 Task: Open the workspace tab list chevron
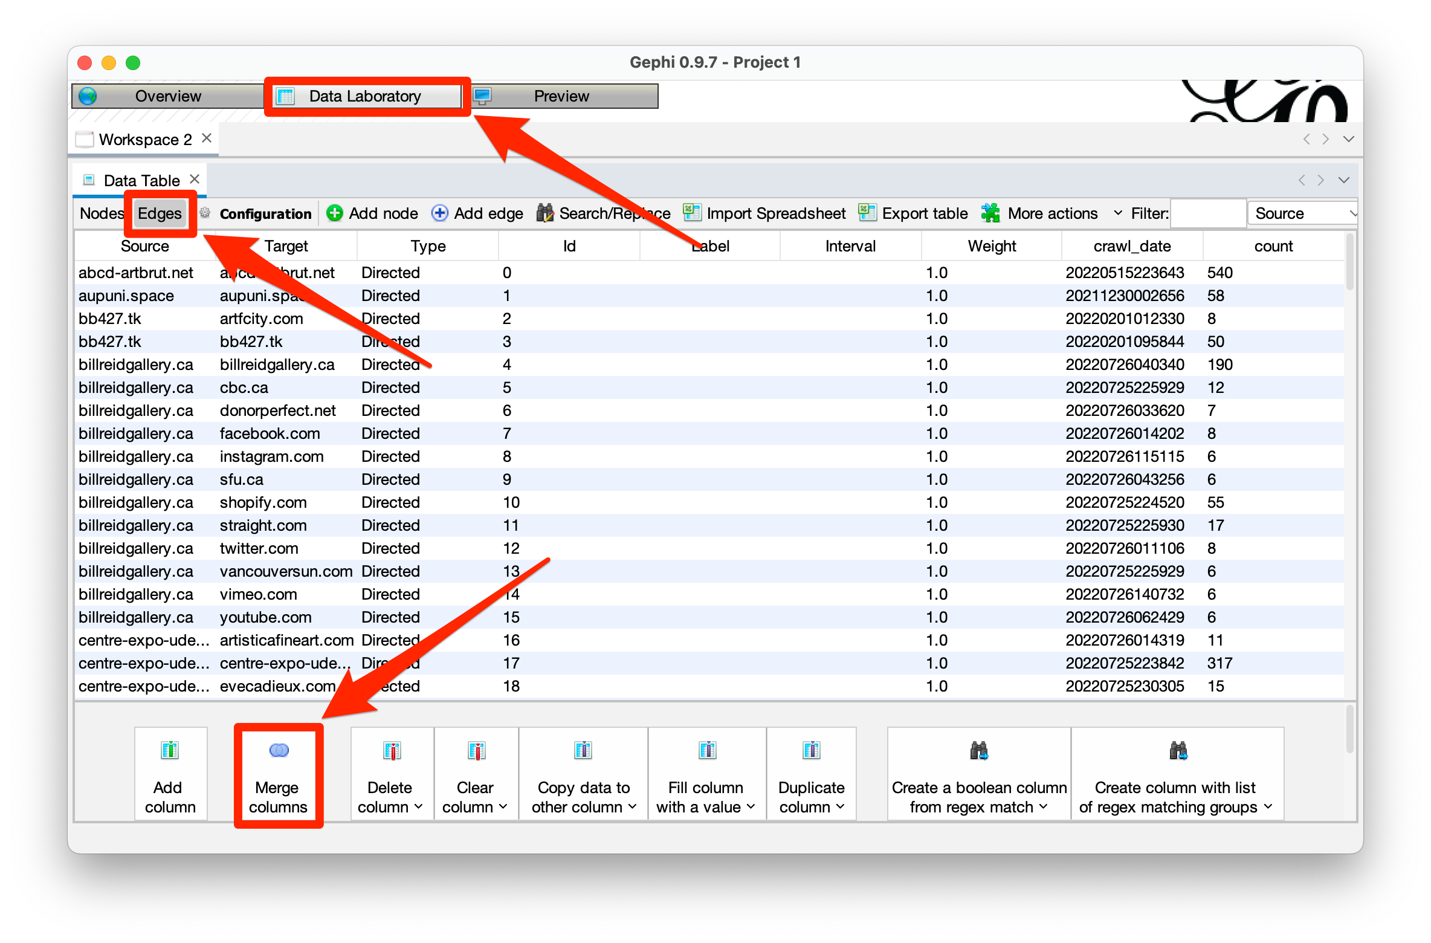(1349, 139)
